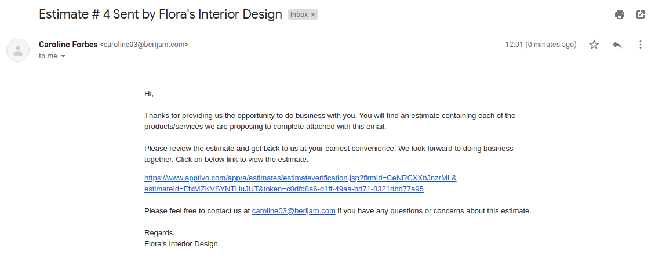This screenshot has height=277, width=655.
Task: Click the 12:01 timestamp
Action: point(540,45)
